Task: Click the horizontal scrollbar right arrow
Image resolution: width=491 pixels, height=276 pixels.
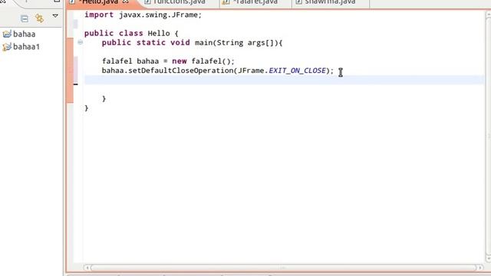Action: click(x=479, y=268)
